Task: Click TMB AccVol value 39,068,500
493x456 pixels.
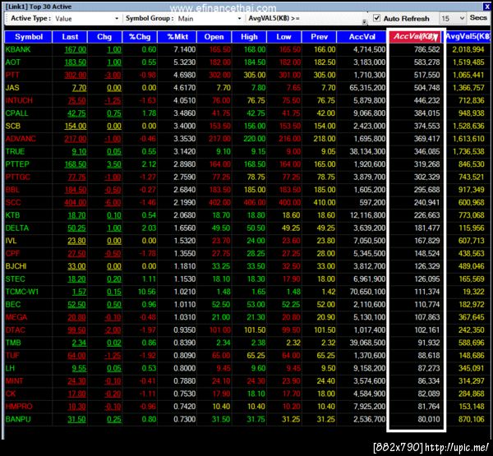Action: 367,343
